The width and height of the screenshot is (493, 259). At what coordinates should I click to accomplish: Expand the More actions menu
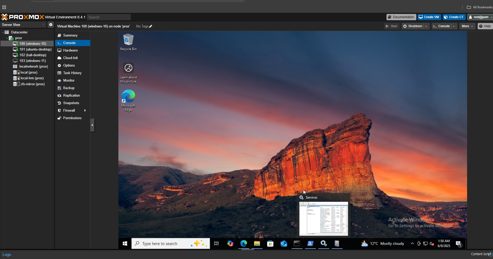(467, 26)
